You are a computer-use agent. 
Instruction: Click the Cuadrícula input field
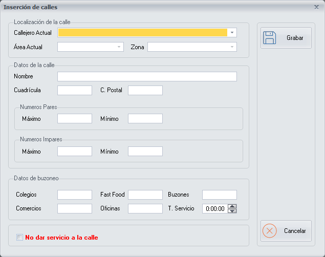click(75, 91)
